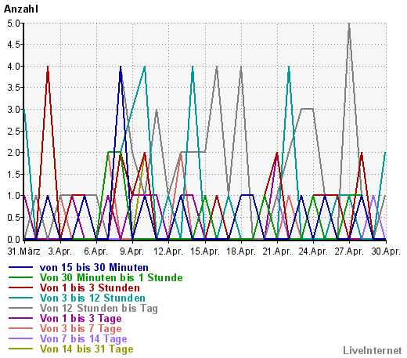Click the '18.Apr.' date label
This screenshot has width=407, height=358.
pos(241,251)
